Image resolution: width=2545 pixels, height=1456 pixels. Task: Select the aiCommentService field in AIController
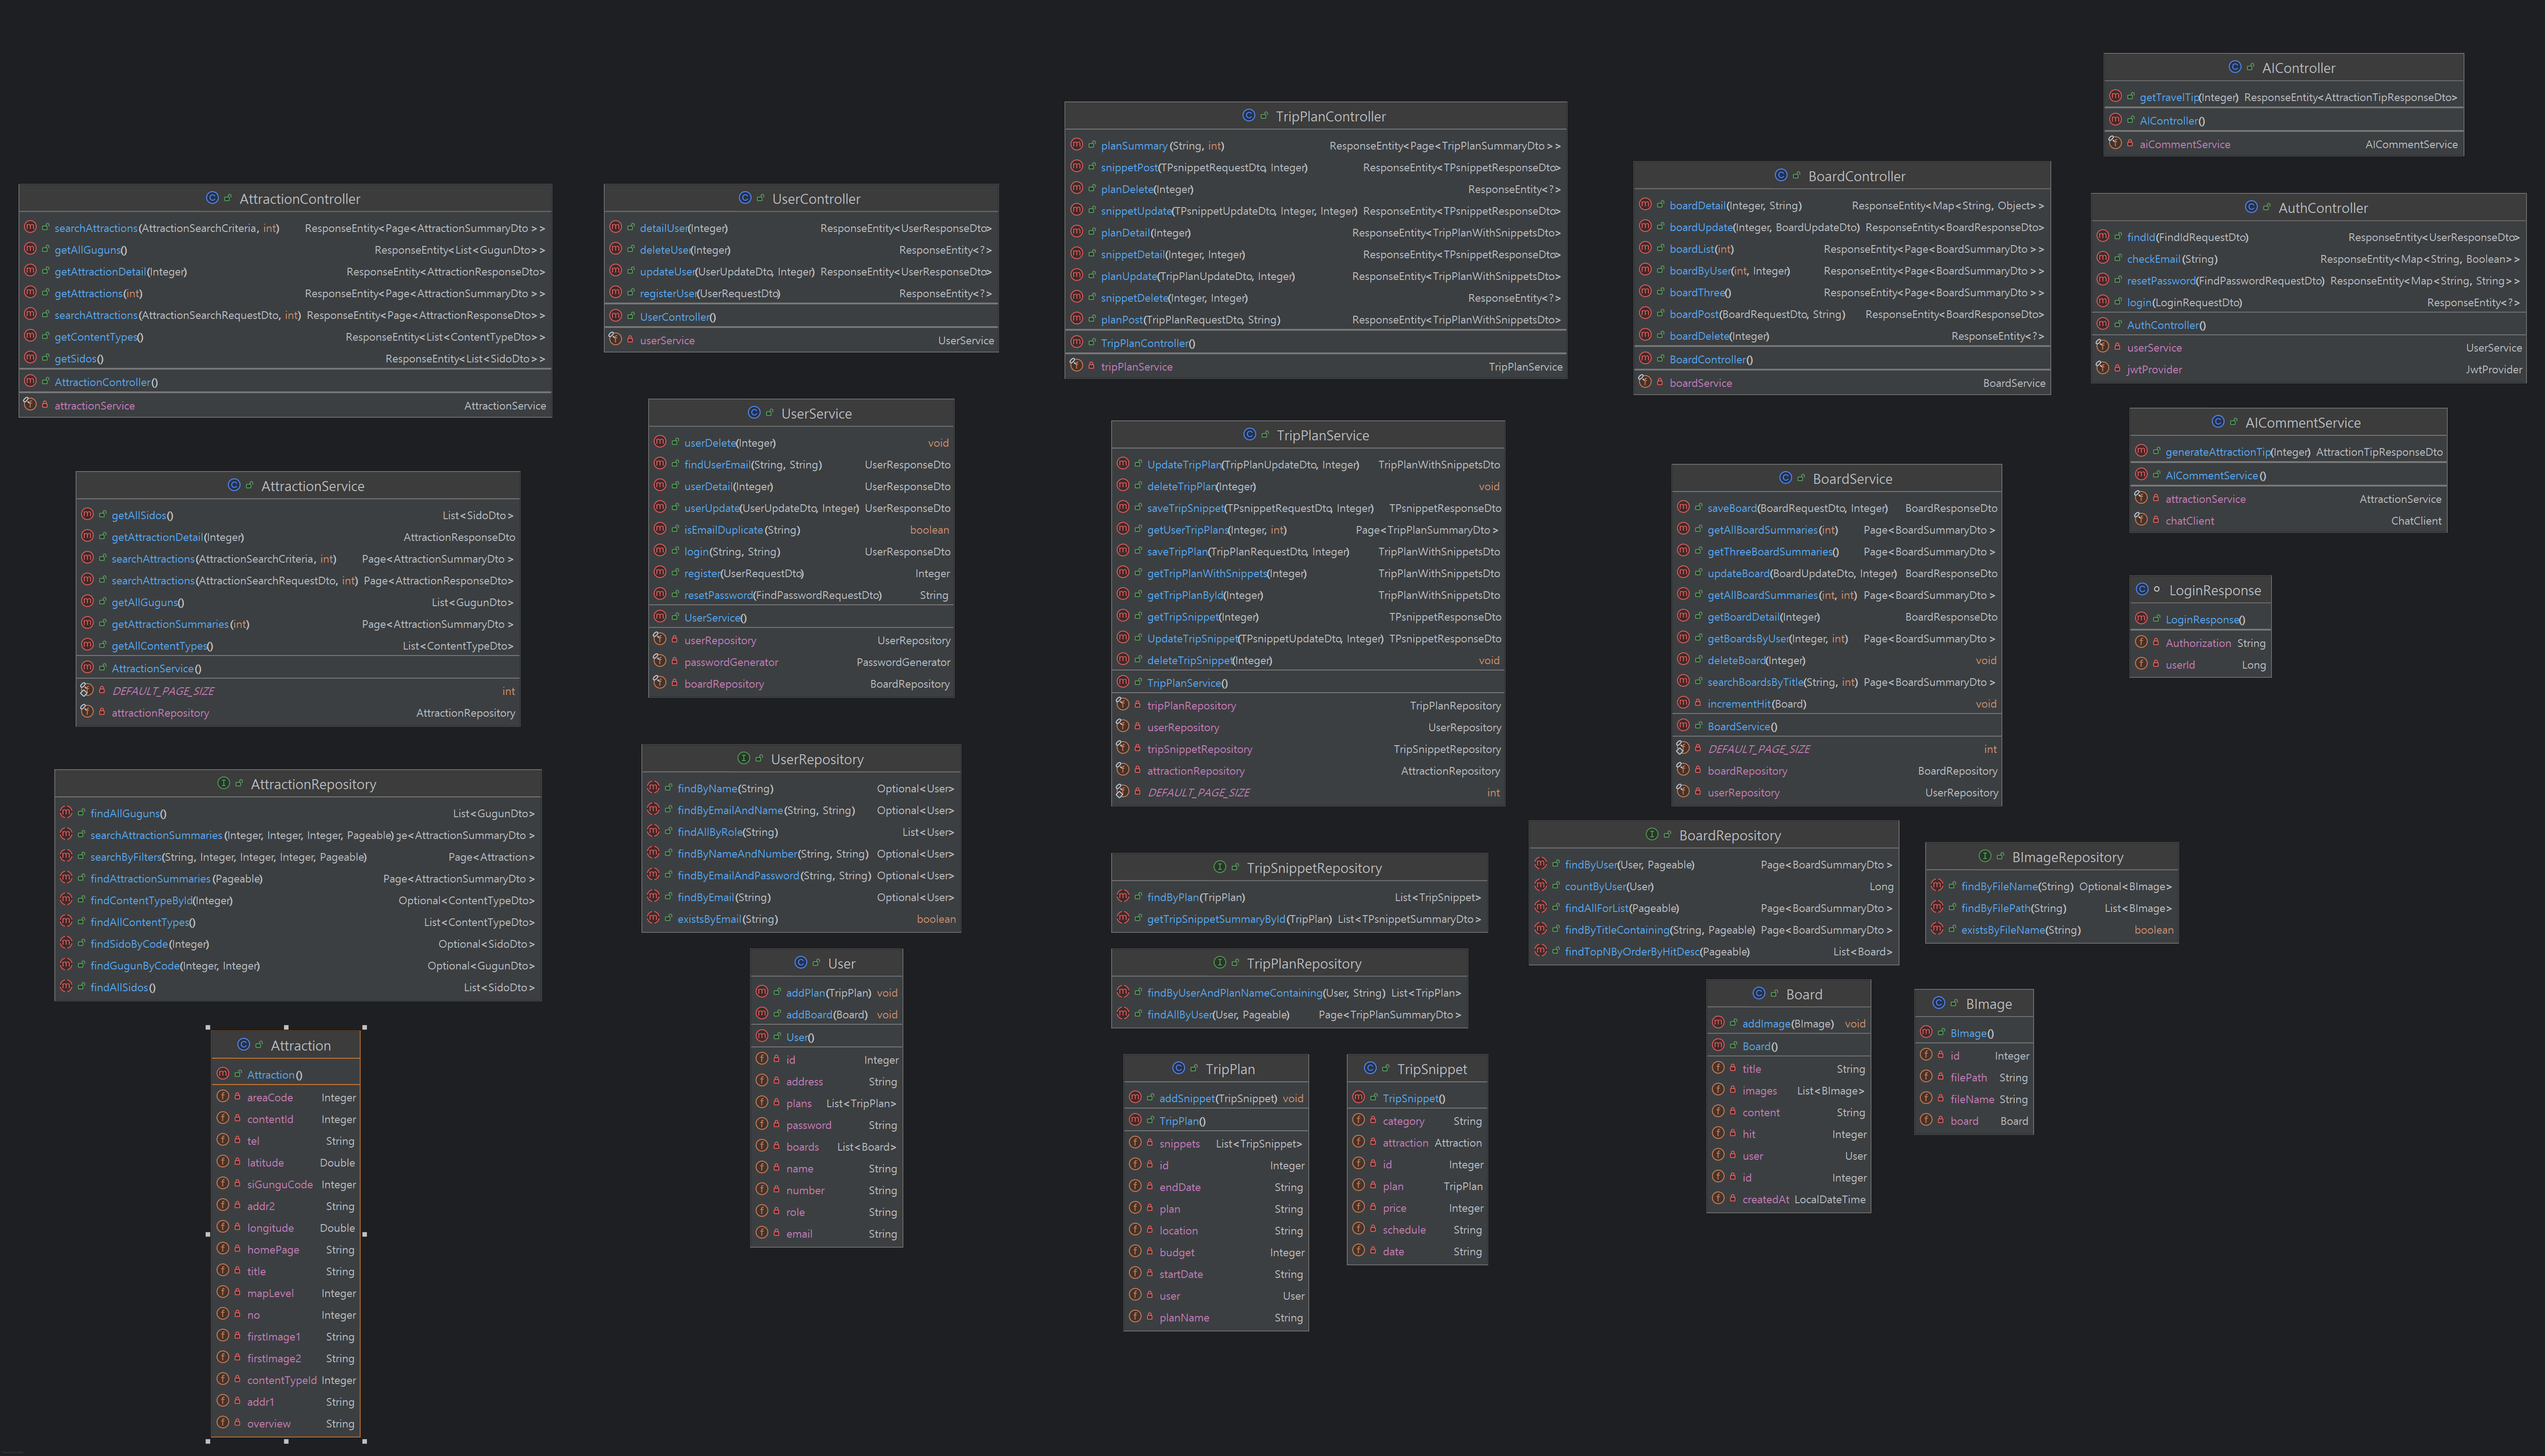(2284, 144)
